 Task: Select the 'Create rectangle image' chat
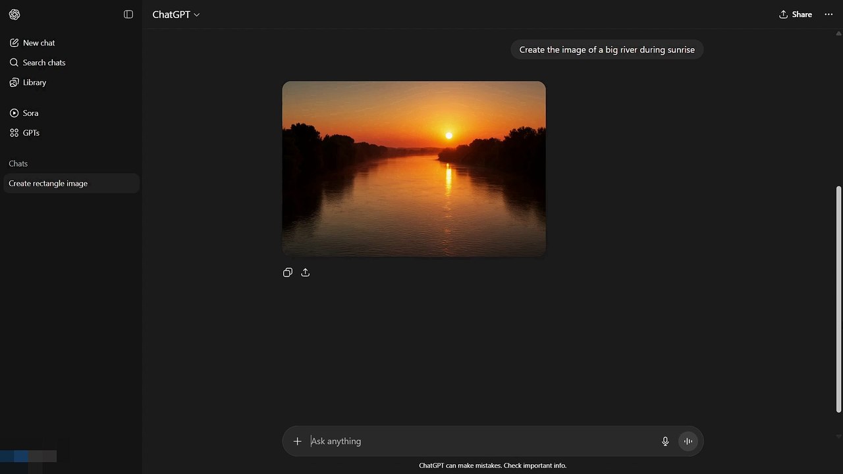click(x=71, y=184)
